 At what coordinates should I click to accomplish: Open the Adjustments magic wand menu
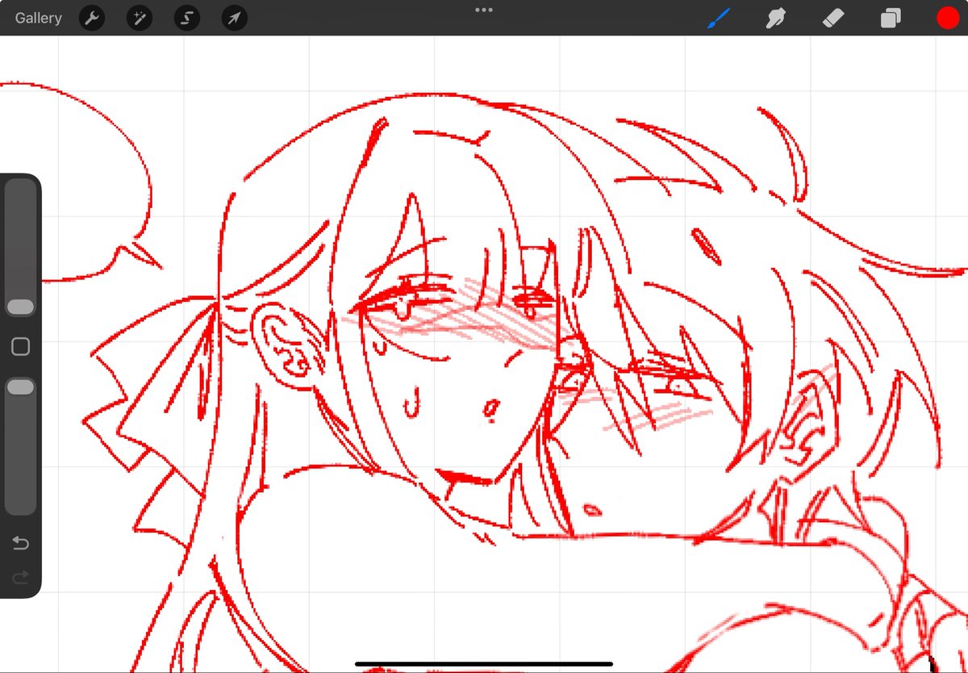(x=140, y=18)
